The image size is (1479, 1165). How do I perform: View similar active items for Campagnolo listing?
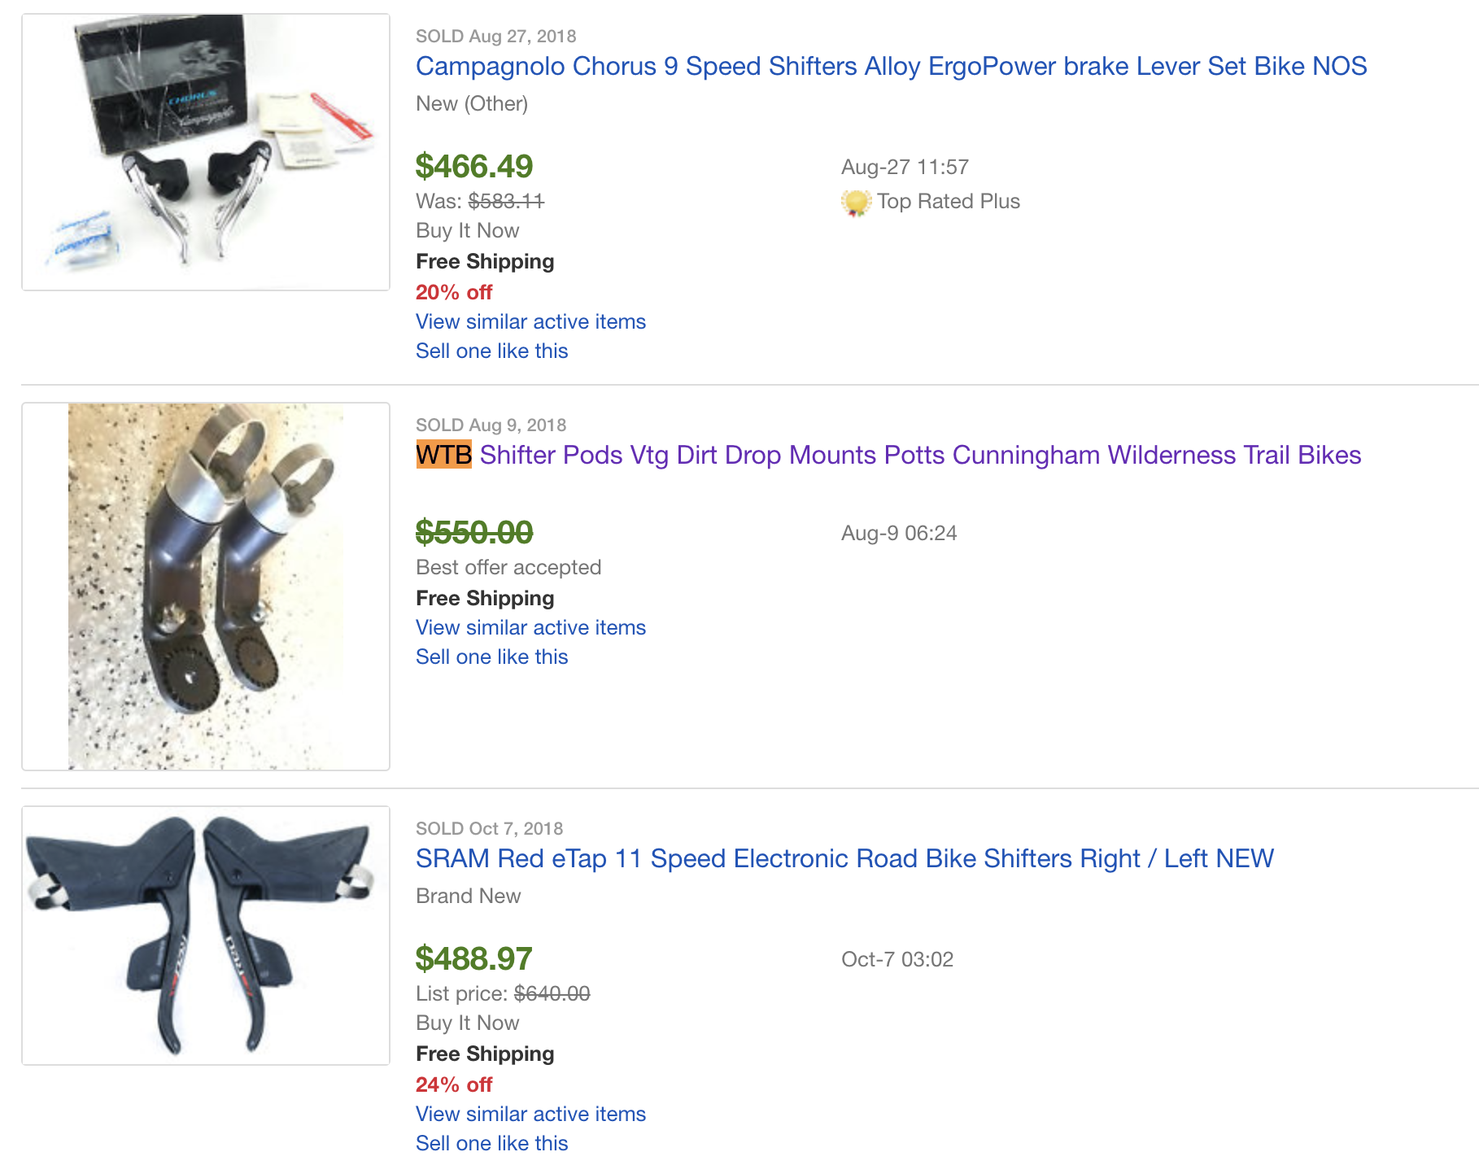pos(530,321)
